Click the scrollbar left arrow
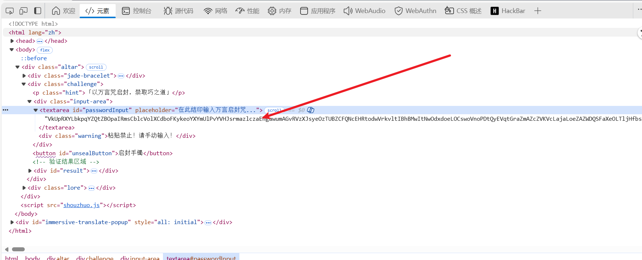 [7, 249]
